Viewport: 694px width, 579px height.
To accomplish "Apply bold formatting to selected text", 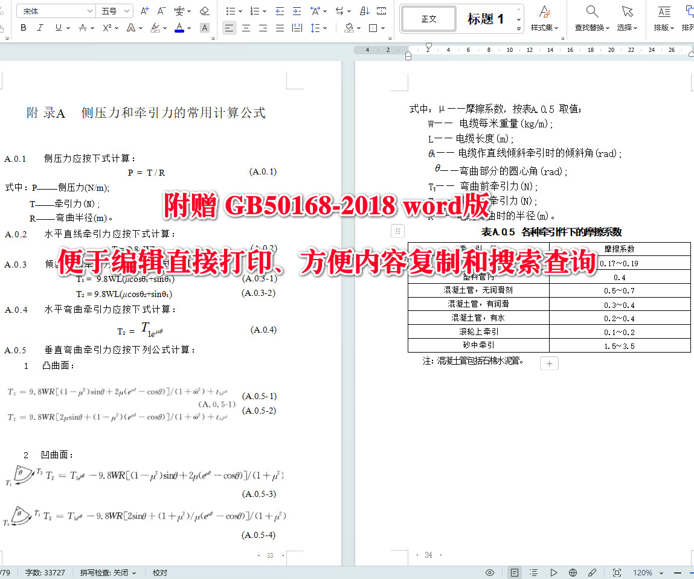I will point(23,28).
